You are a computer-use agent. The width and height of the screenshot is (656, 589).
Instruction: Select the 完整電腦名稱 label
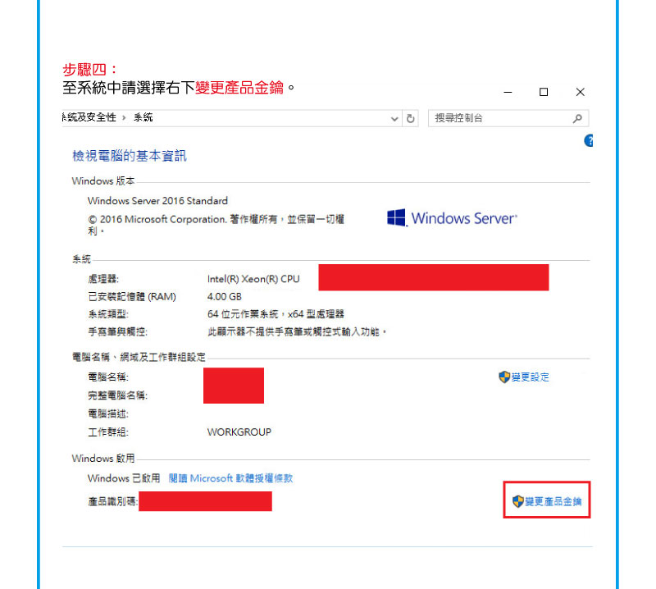117,395
